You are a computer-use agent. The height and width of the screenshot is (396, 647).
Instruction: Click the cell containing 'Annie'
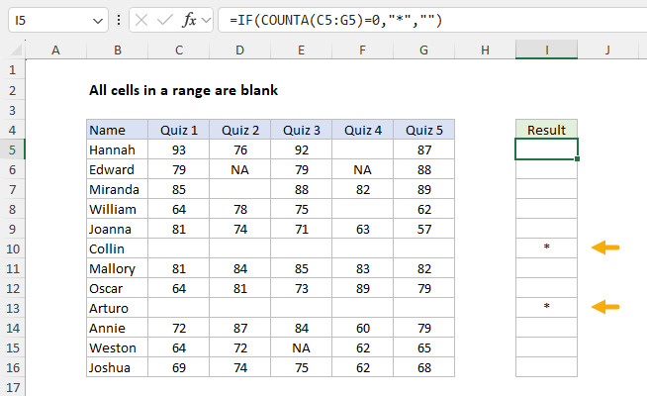[x=117, y=328]
